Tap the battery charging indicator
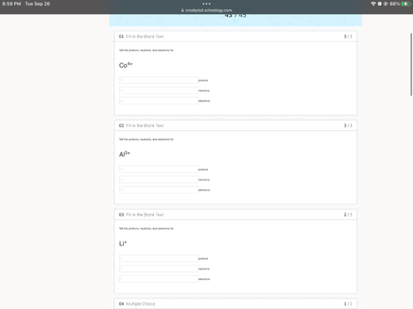 [406, 4]
